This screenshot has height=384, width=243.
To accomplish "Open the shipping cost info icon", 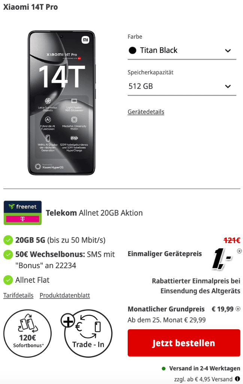I will click(237, 379).
